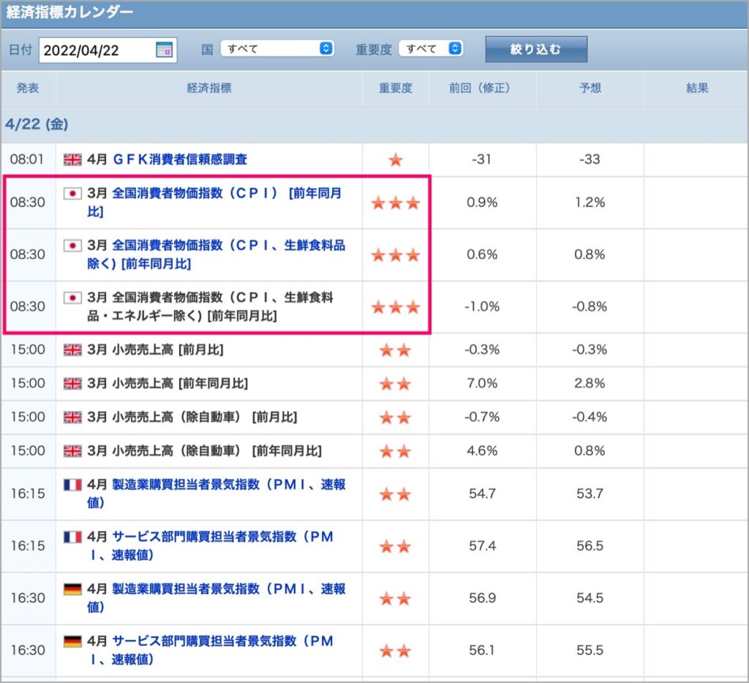
Task: Click the 3月 小売売上高 [前年同月比] row text
Action: pos(168,383)
